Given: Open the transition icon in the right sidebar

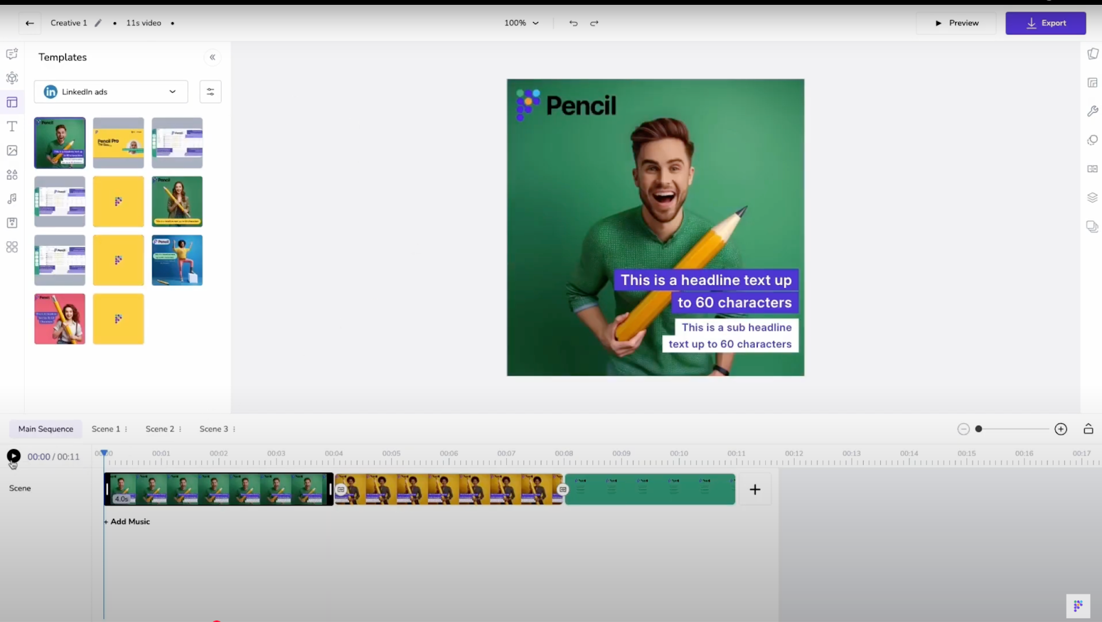Looking at the screenshot, I should pyautogui.click(x=1092, y=169).
